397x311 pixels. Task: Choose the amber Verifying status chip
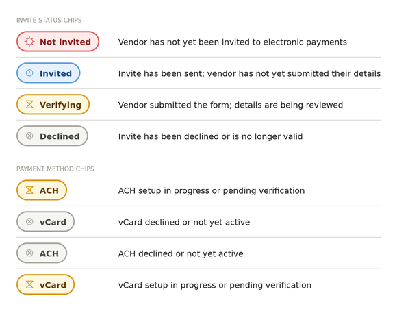click(x=53, y=104)
